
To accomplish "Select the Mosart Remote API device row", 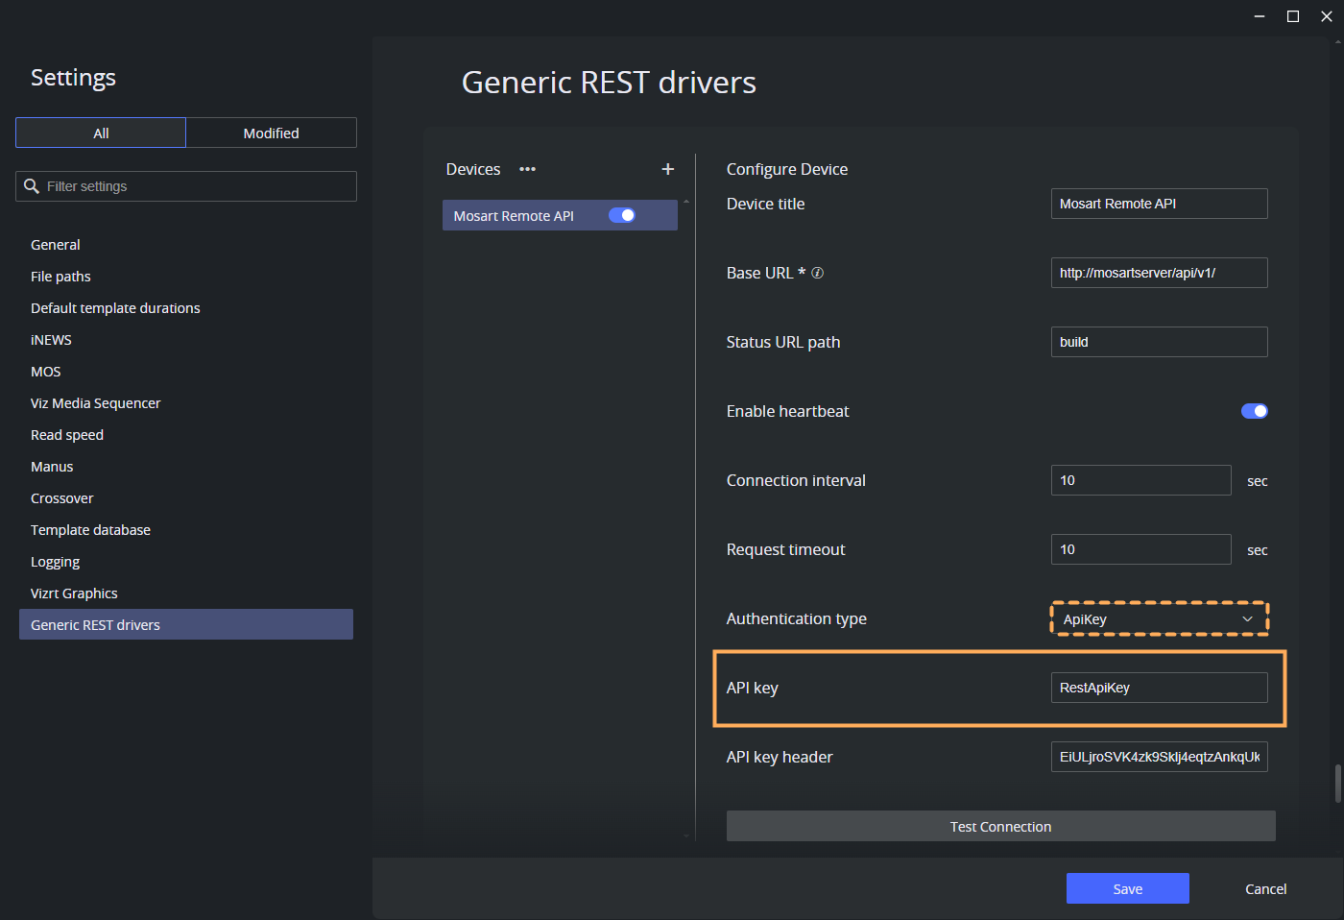I will [560, 215].
